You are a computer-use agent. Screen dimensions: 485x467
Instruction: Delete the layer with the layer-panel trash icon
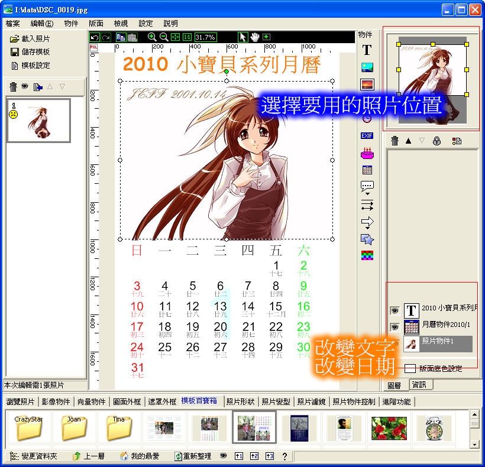(x=395, y=141)
